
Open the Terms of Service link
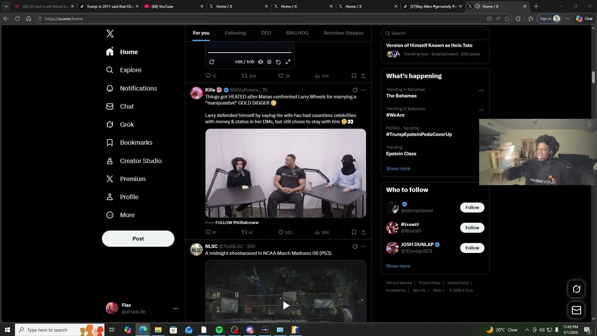[x=399, y=283]
